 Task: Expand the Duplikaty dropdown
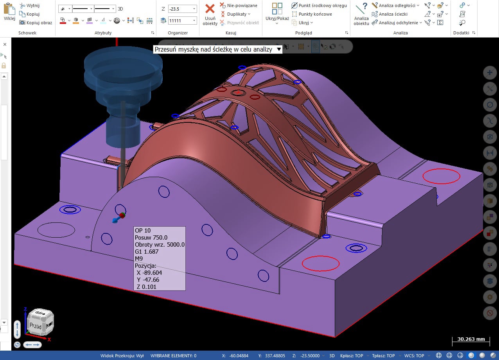pos(249,14)
